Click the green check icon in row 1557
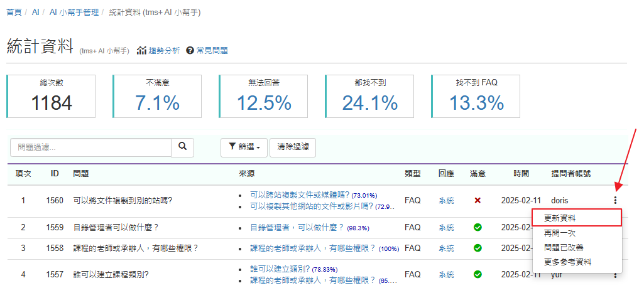The width and height of the screenshot is (644, 288). click(478, 275)
